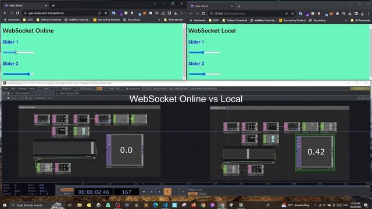
Task: Toggle the Realtime checkbox in TouchDesigner
Action: click(x=127, y=89)
